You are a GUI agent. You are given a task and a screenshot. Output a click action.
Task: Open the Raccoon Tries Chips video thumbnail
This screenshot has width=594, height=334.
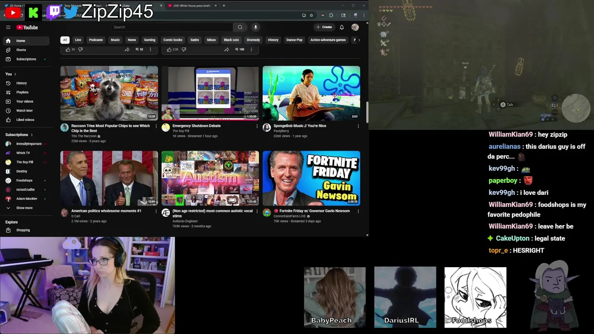[x=109, y=93]
